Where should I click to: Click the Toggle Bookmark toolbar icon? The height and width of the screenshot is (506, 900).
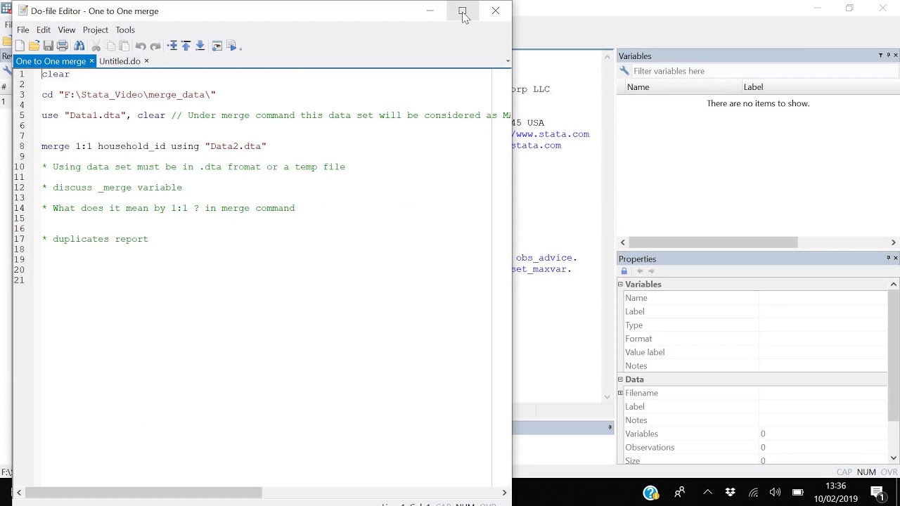pyautogui.click(x=172, y=46)
